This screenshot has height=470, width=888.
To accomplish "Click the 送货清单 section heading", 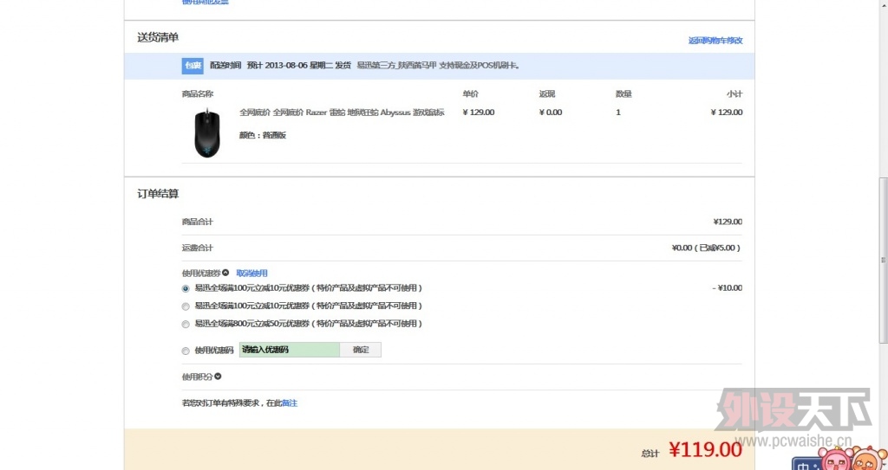I will click(158, 37).
